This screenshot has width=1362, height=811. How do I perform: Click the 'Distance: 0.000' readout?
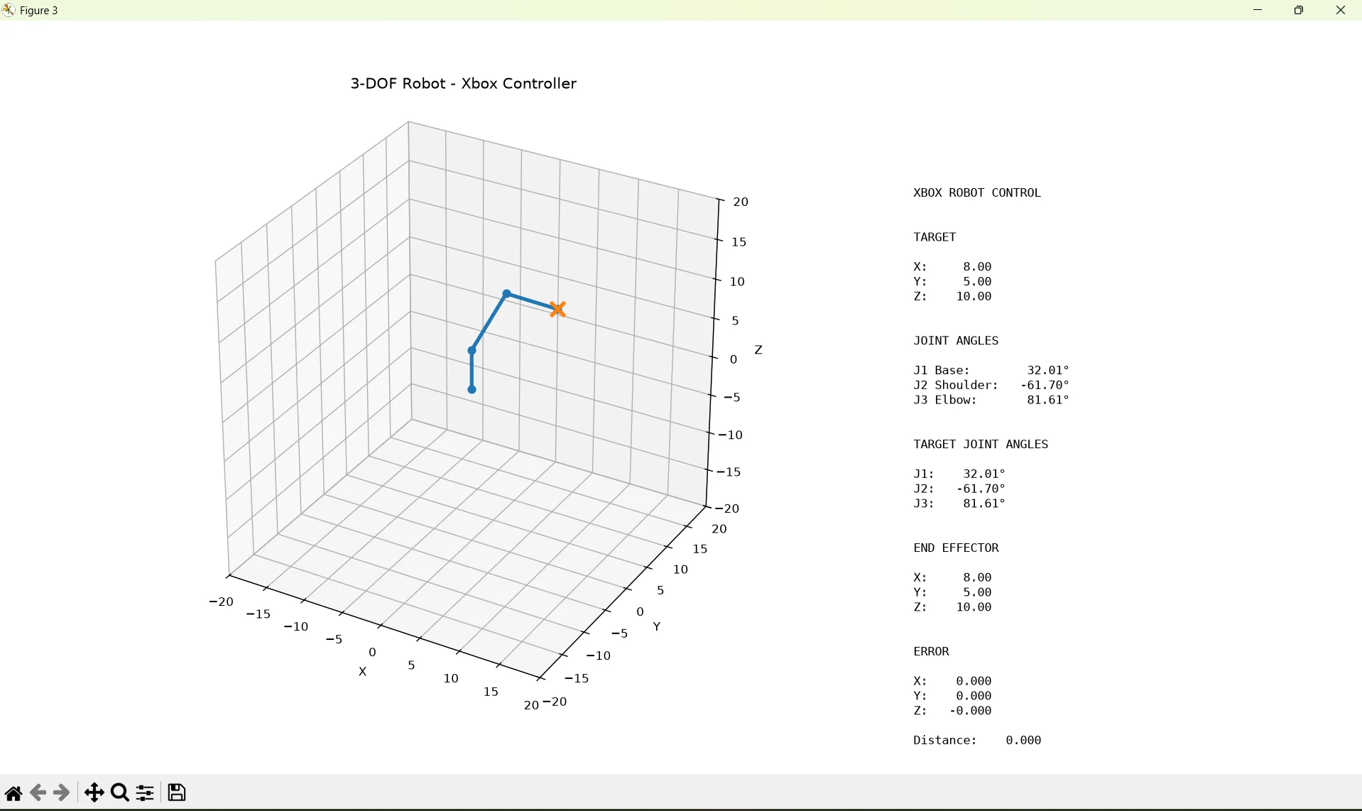click(x=977, y=741)
